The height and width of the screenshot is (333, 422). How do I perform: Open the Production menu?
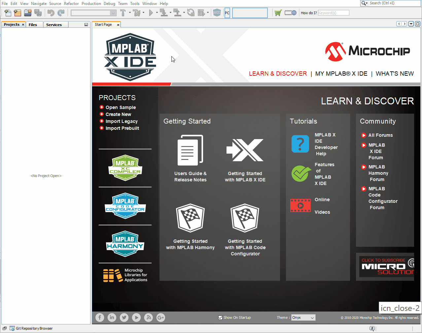click(x=91, y=3)
